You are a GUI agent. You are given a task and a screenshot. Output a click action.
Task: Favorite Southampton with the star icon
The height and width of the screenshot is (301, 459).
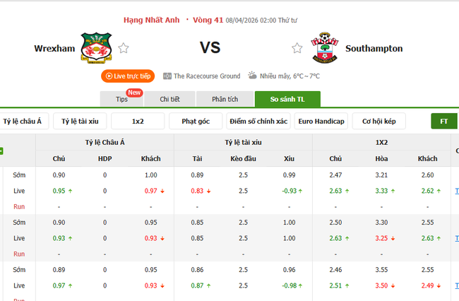point(297,49)
